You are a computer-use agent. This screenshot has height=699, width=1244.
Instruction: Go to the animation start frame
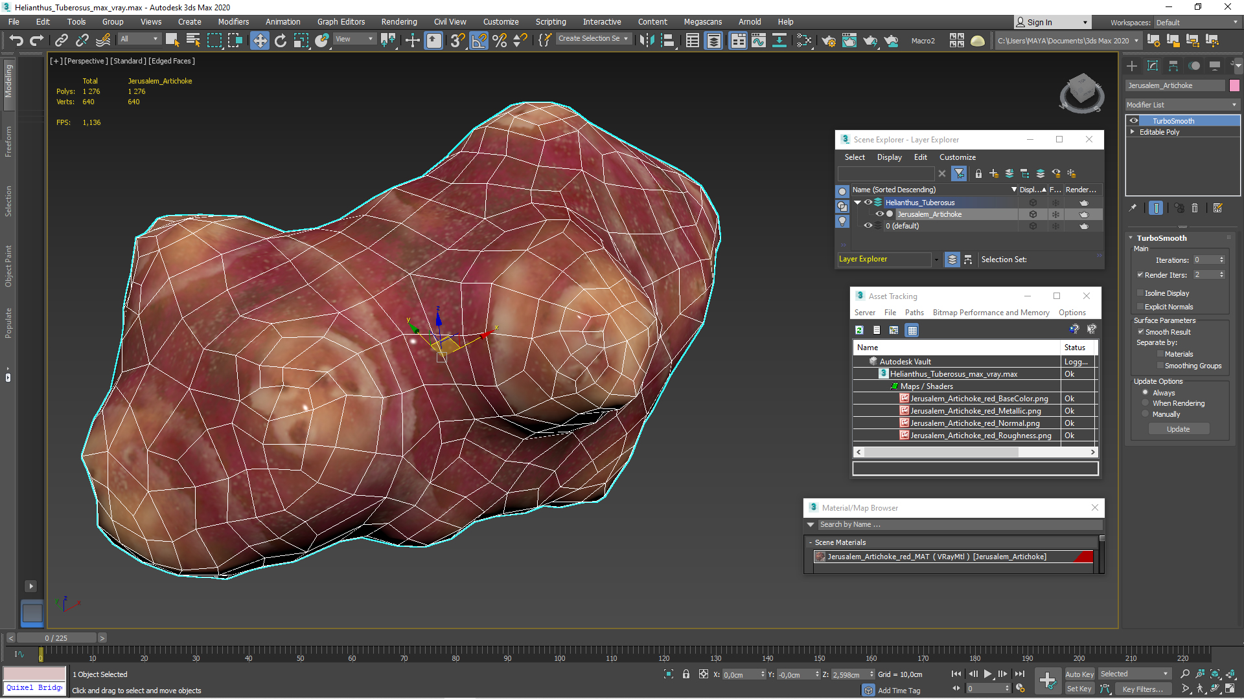click(x=956, y=674)
